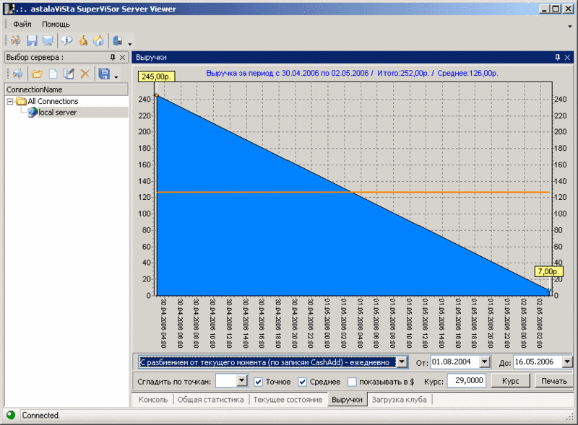Collapse the All Connections tree node
This screenshot has height=425, width=578.
click(x=10, y=101)
